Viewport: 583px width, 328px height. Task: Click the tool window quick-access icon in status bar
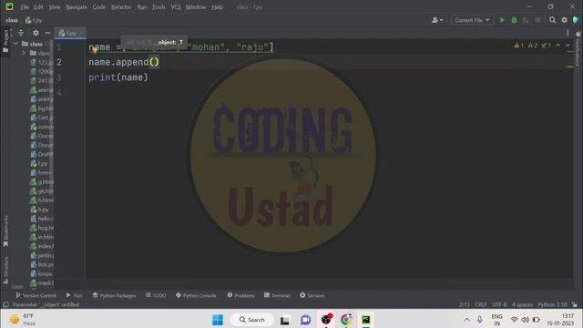point(5,304)
